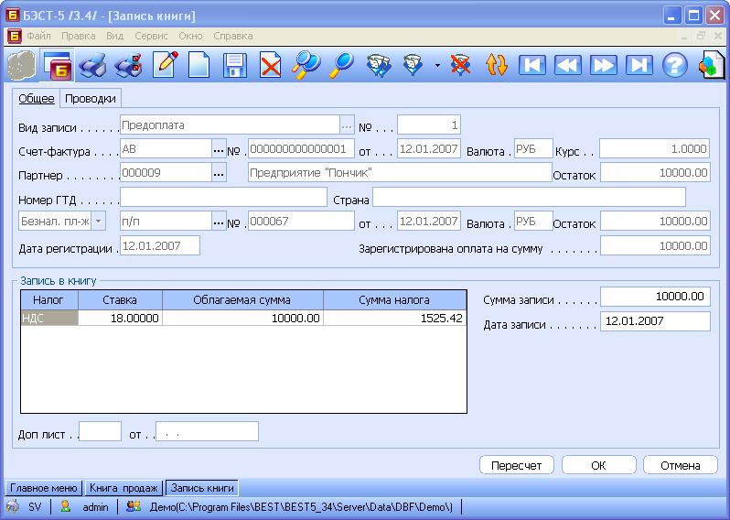Click the Сумма записи field

(655, 297)
